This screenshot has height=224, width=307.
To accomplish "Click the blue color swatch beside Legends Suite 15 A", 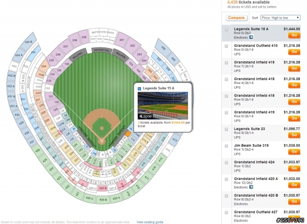I will click(x=139, y=89).
